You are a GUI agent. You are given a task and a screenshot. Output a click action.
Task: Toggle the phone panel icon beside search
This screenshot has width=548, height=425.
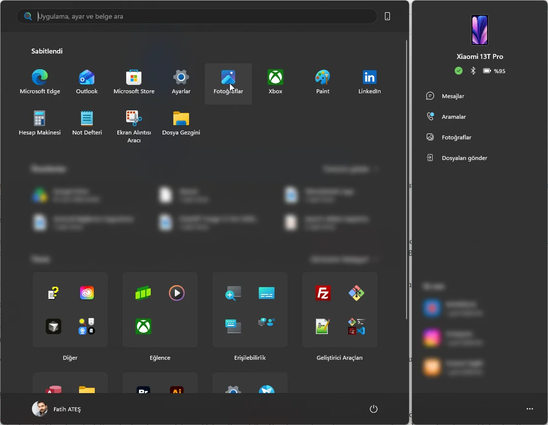pos(387,16)
